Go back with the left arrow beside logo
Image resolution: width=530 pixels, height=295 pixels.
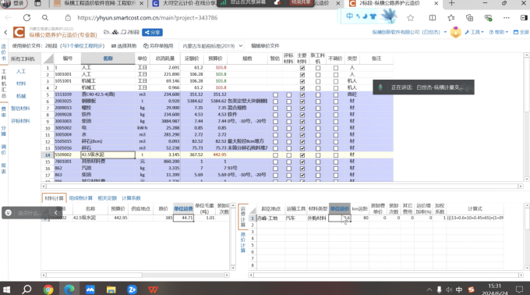click(5, 33)
